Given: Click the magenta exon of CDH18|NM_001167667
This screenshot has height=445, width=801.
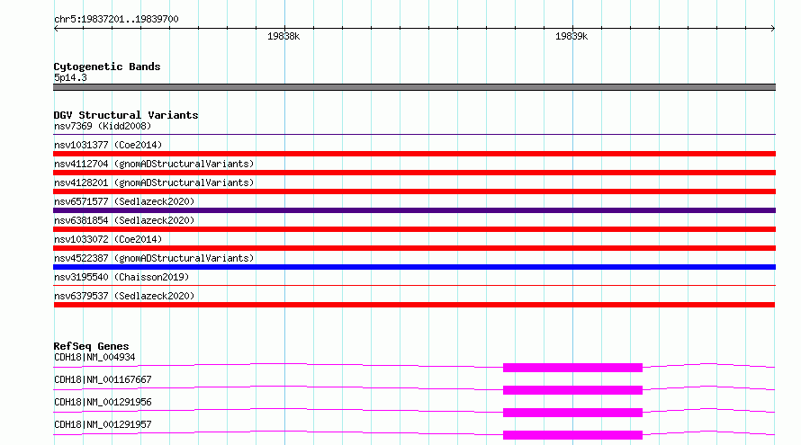Looking at the screenshot, I should (572, 390).
